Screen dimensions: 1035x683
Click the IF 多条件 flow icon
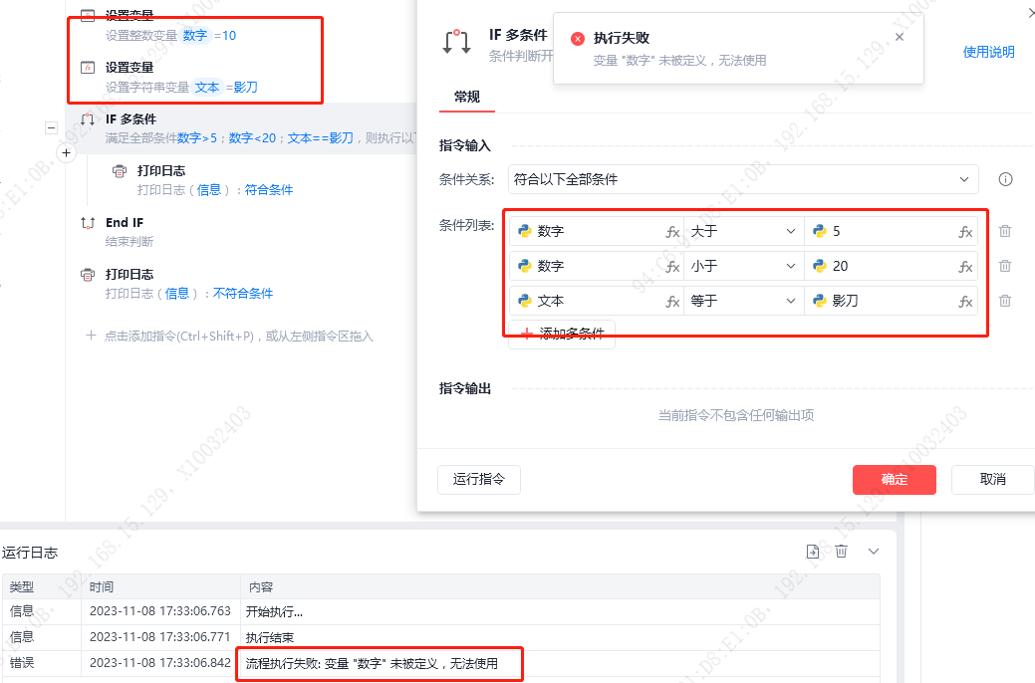click(87, 119)
